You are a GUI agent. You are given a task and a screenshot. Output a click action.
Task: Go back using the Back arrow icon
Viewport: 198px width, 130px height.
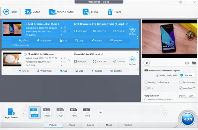6,12
